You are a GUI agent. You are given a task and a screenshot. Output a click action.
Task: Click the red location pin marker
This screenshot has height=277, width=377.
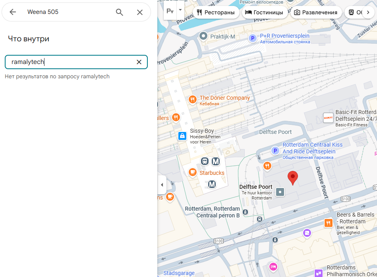click(x=293, y=178)
